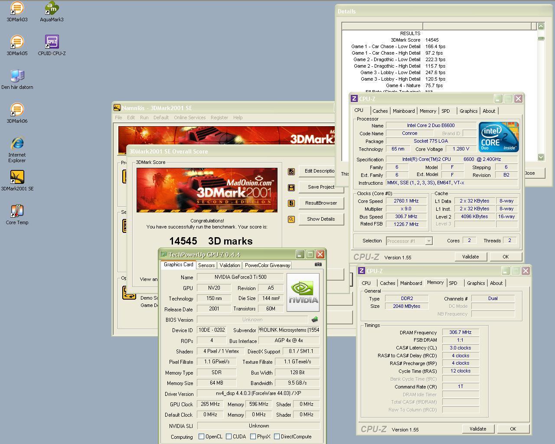Click Details window scrollbar down arrow
The width and height of the screenshot is (555, 444).
[541, 157]
